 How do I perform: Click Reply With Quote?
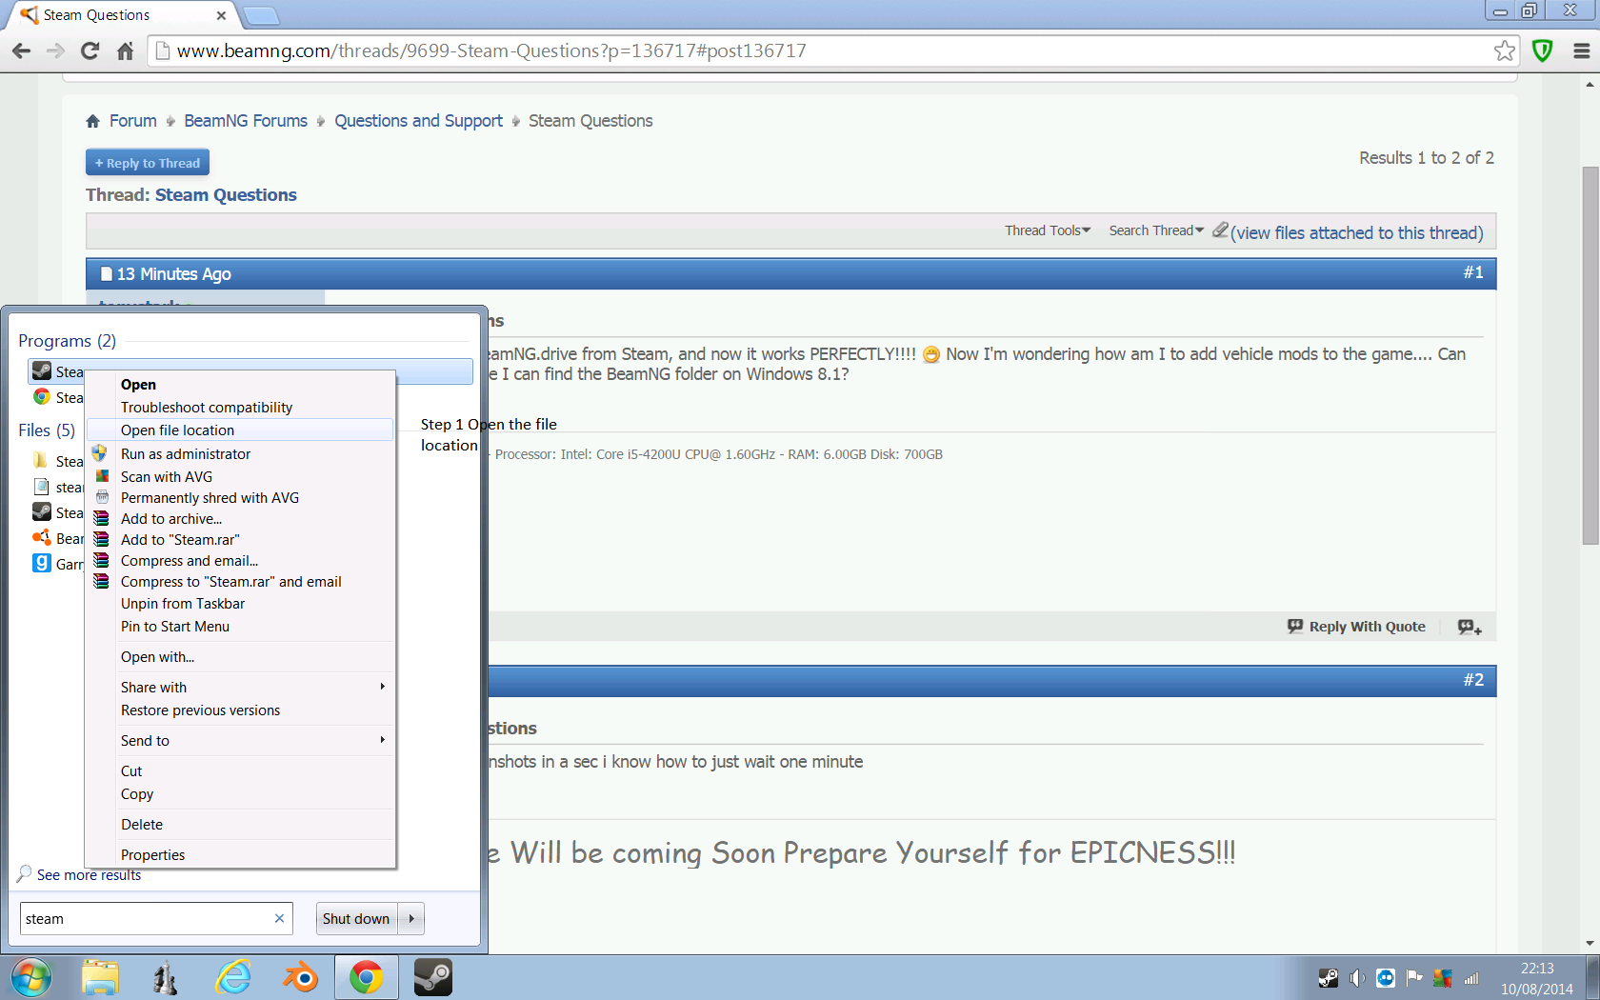1356,627
